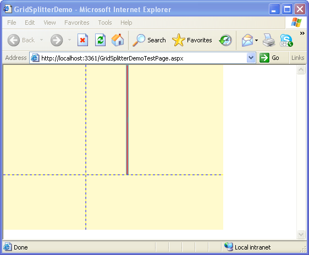The width and height of the screenshot is (309, 255).
Task: Click the IE icon in status bar
Action: [8, 247]
